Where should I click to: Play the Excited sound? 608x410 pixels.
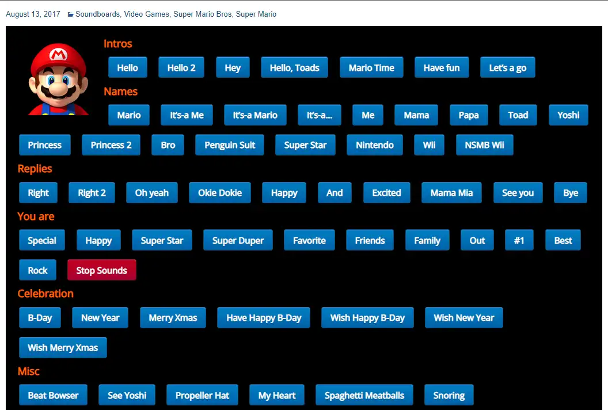click(386, 192)
